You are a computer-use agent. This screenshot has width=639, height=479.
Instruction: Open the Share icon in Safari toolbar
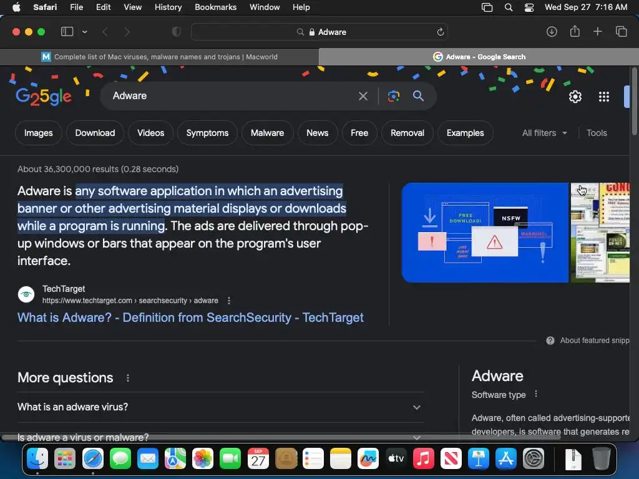pos(575,31)
